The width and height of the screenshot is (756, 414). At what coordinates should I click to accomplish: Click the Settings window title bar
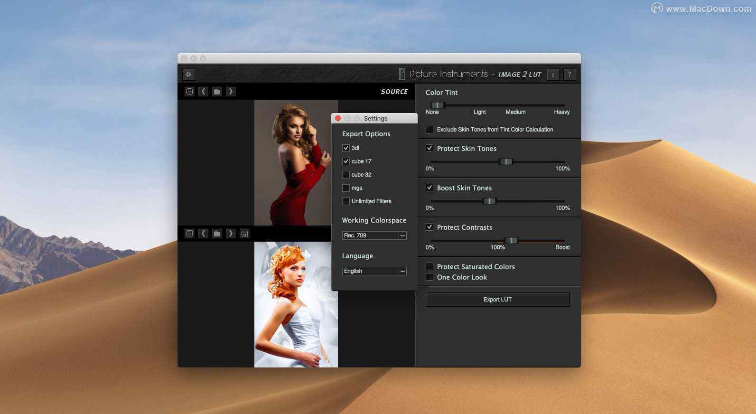[374, 118]
